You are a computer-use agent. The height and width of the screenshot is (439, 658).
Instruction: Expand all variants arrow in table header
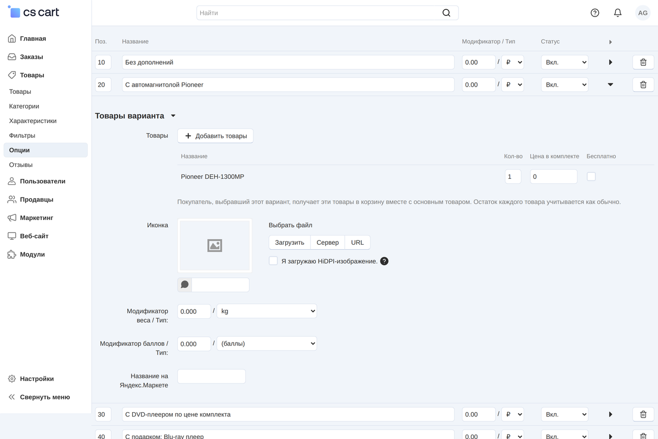coord(610,42)
